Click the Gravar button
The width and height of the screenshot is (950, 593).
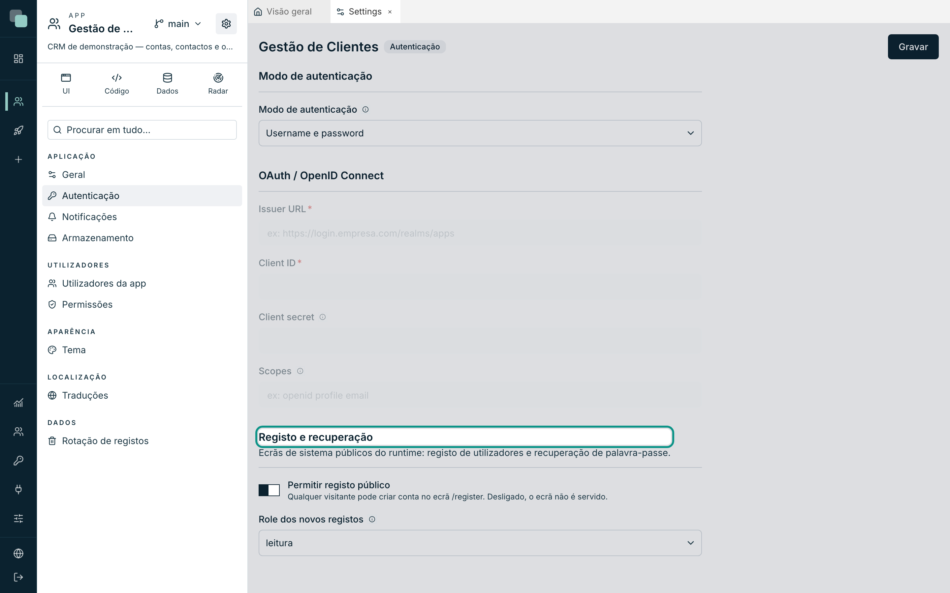pos(913,47)
